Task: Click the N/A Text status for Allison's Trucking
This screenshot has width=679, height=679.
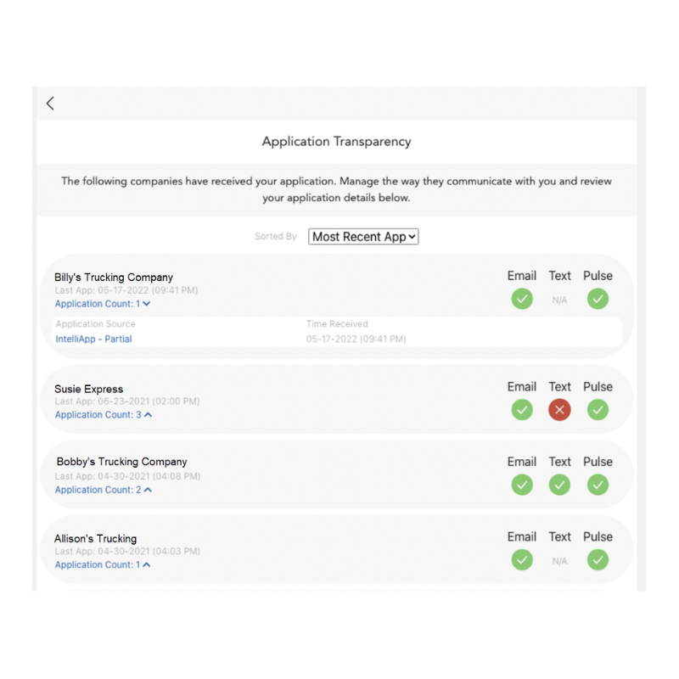Action: [559, 560]
